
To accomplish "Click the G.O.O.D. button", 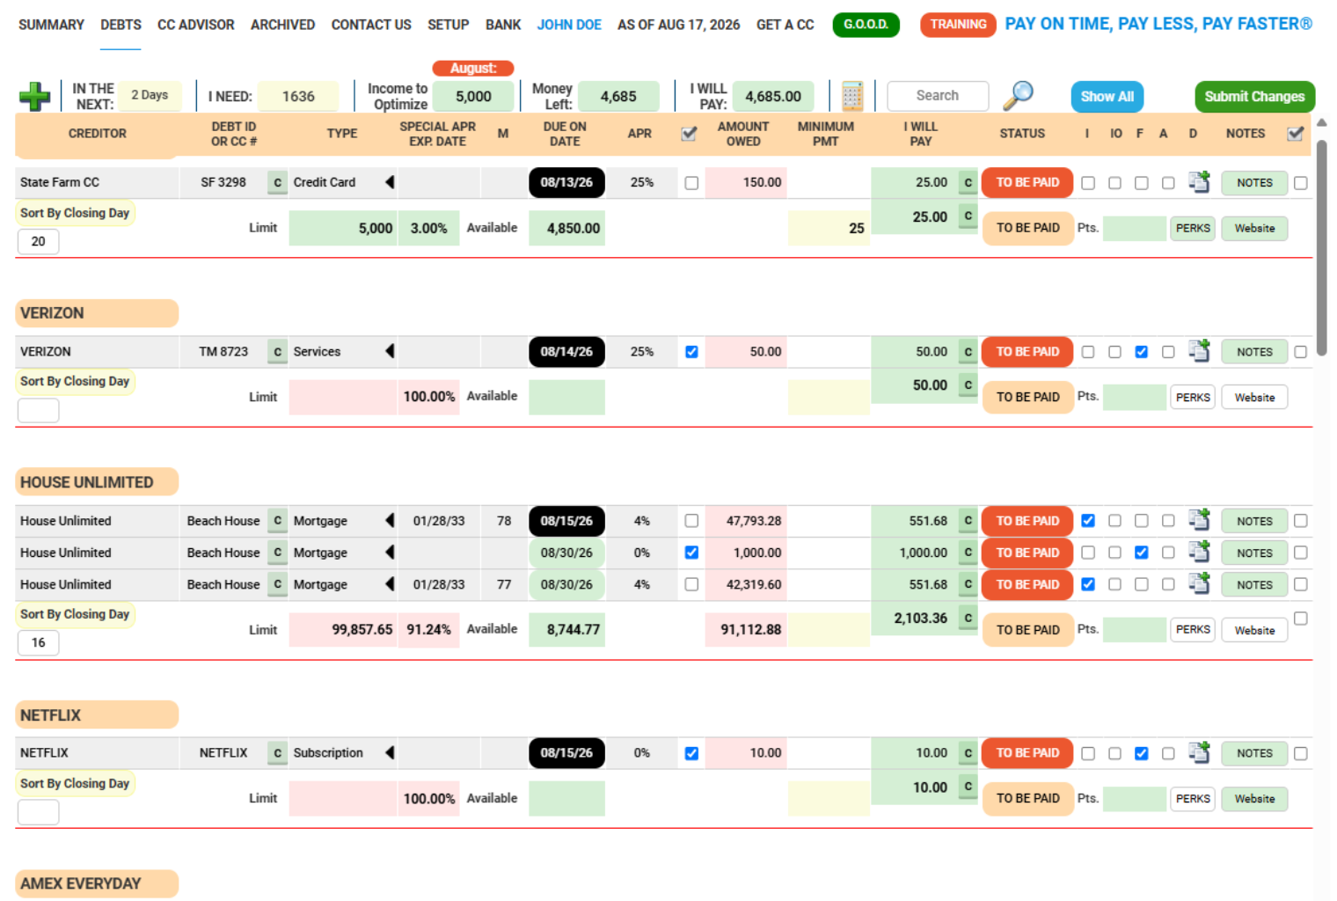I will pyautogui.click(x=866, y=25).
